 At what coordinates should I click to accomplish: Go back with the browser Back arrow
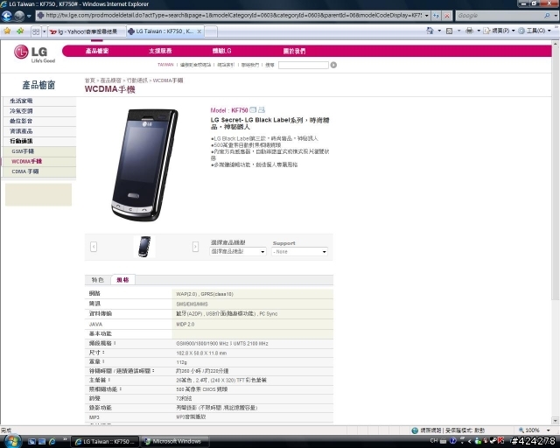click(7, 16)
